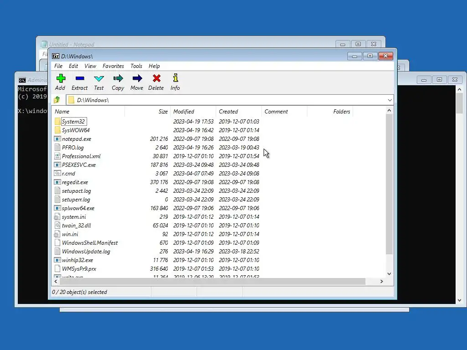Open the Info toolbar icon
This screenshot has height=350, width=467.
(176, 78)
